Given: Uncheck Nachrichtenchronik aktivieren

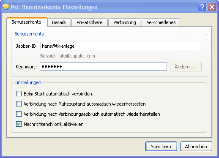Looking at the screenshot, I should (19, 124).
